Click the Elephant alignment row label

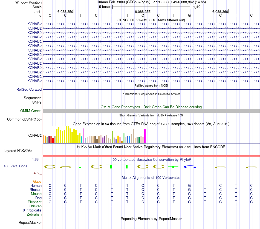[34, 202]
